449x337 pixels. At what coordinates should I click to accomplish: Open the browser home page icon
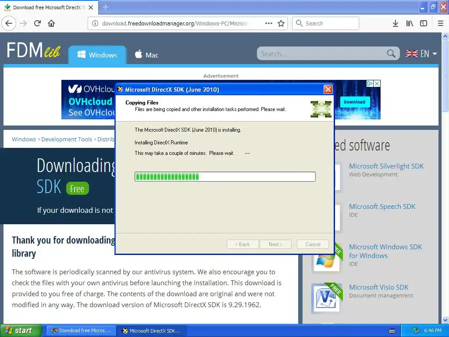[x=51, y=23]
